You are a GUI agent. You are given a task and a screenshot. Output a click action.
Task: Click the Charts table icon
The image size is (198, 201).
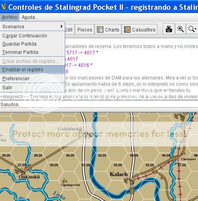100,30
